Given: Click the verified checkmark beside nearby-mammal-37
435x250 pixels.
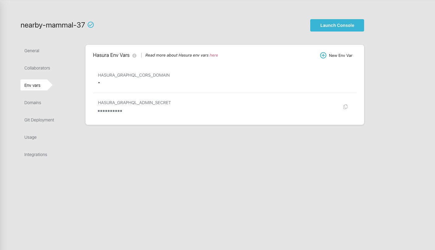Looking at the screenshot, I should point(90,25).
